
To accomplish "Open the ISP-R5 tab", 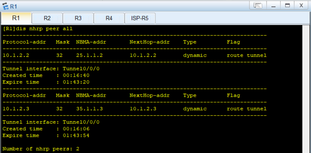I will tap(140, 18).
